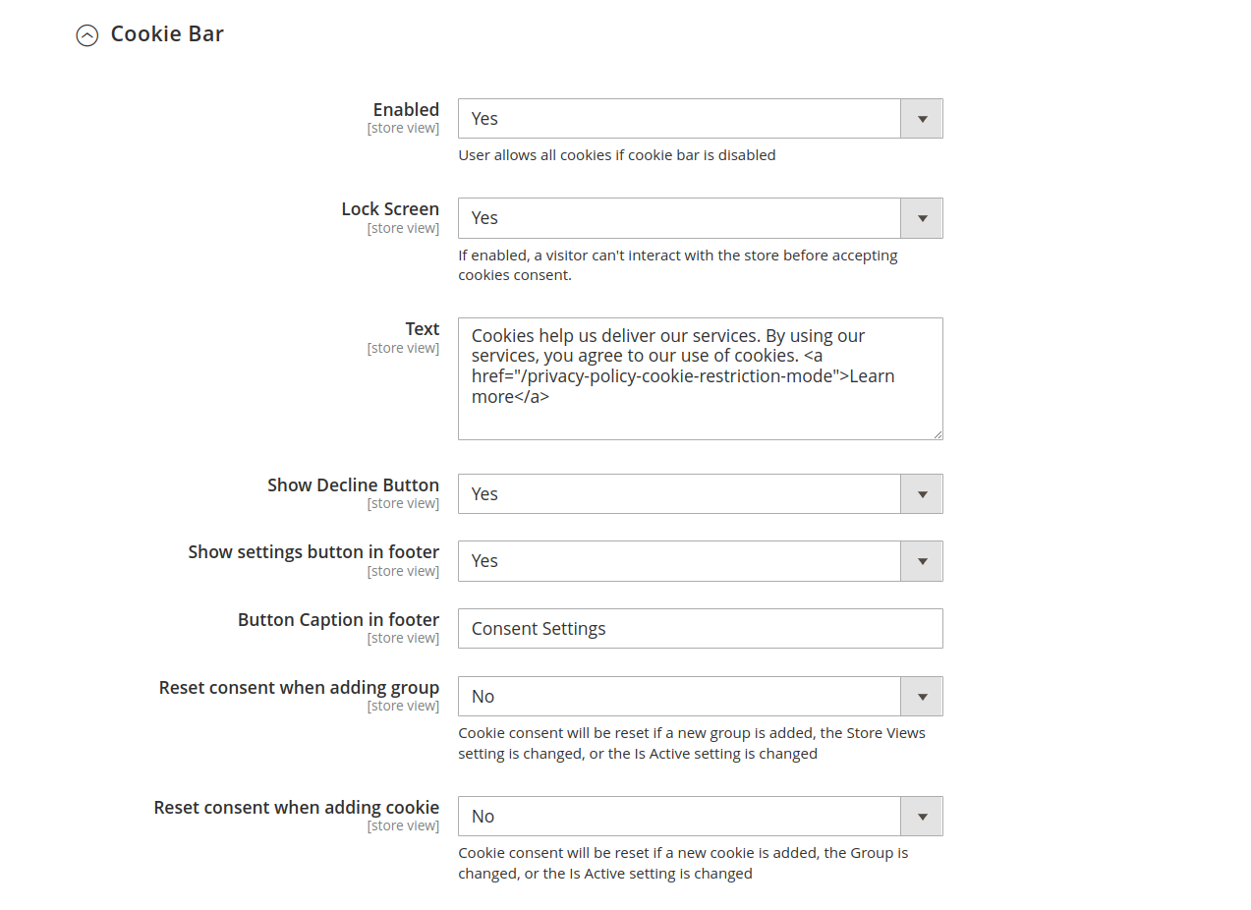Open Reset consent when adding cookie select

coord(679,817)
